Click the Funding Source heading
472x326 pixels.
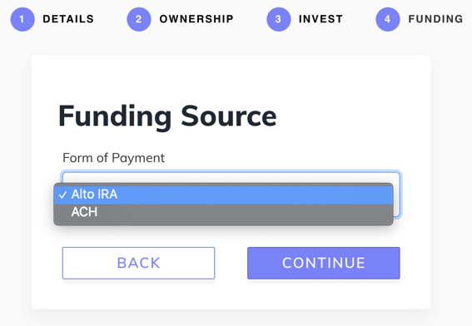[167, 116]
